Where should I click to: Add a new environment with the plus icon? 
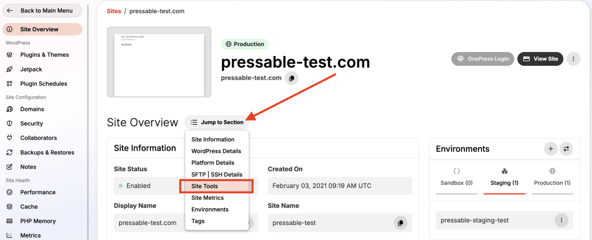pyautogui.click(x=550, y=149)
